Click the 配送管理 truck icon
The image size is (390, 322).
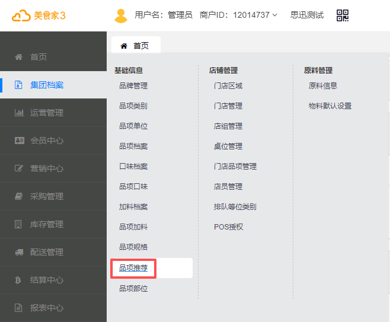click(19, 252)
